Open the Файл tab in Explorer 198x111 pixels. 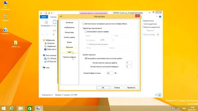pos(44,17)
